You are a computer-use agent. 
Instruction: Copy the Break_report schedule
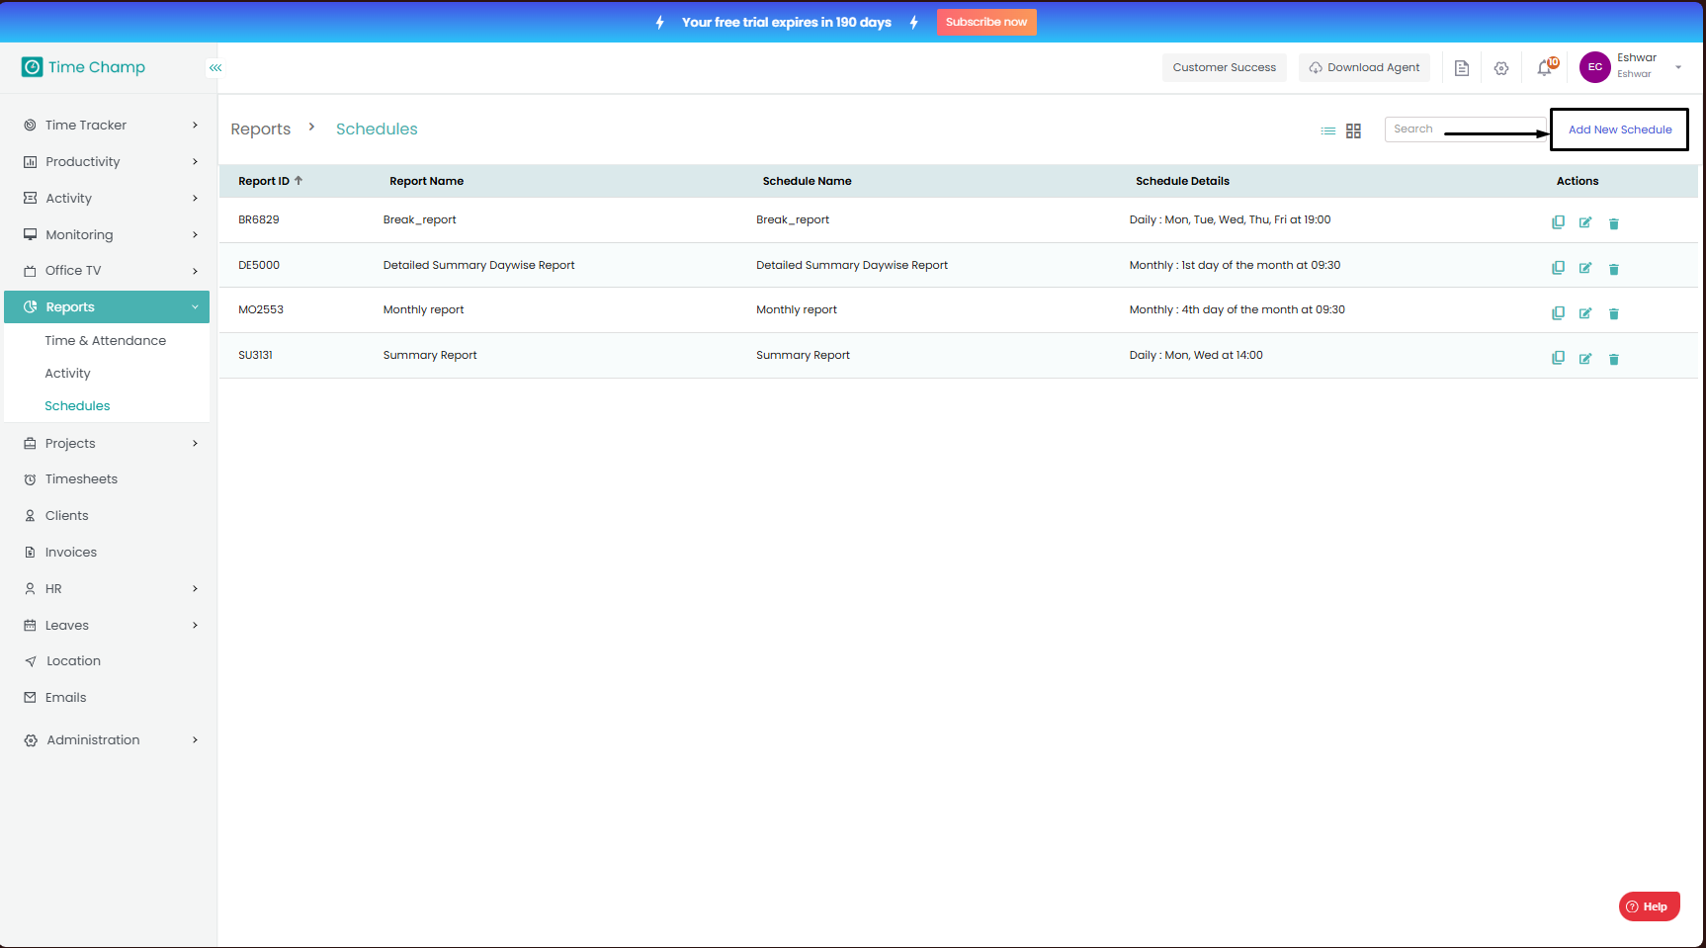[x=1558, y=222]
